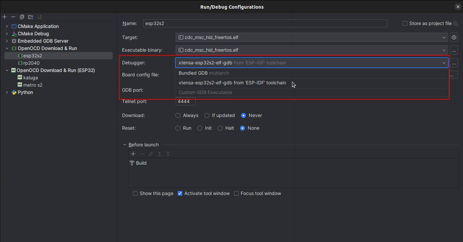This screenshot has height=242, width=463.
Task: Remove the selected configuration
Action: click(x=13, y=17)
